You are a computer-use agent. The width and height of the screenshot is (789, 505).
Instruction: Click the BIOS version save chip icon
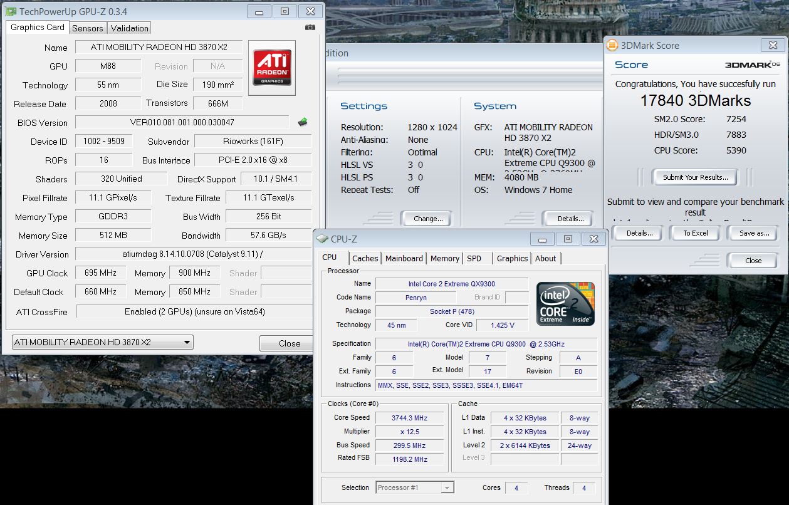[x=303, y=122]
